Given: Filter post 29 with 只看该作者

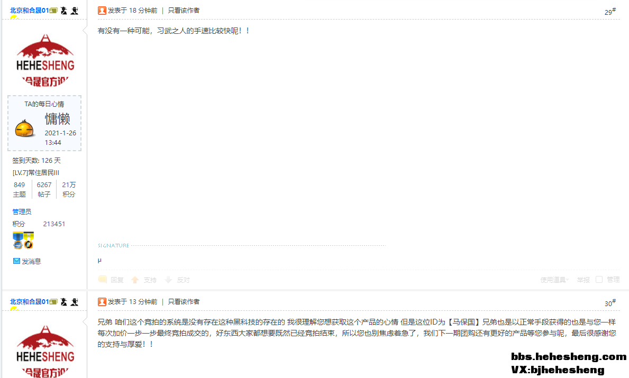Looking at the screenshot, I should (x=184, y=11).
